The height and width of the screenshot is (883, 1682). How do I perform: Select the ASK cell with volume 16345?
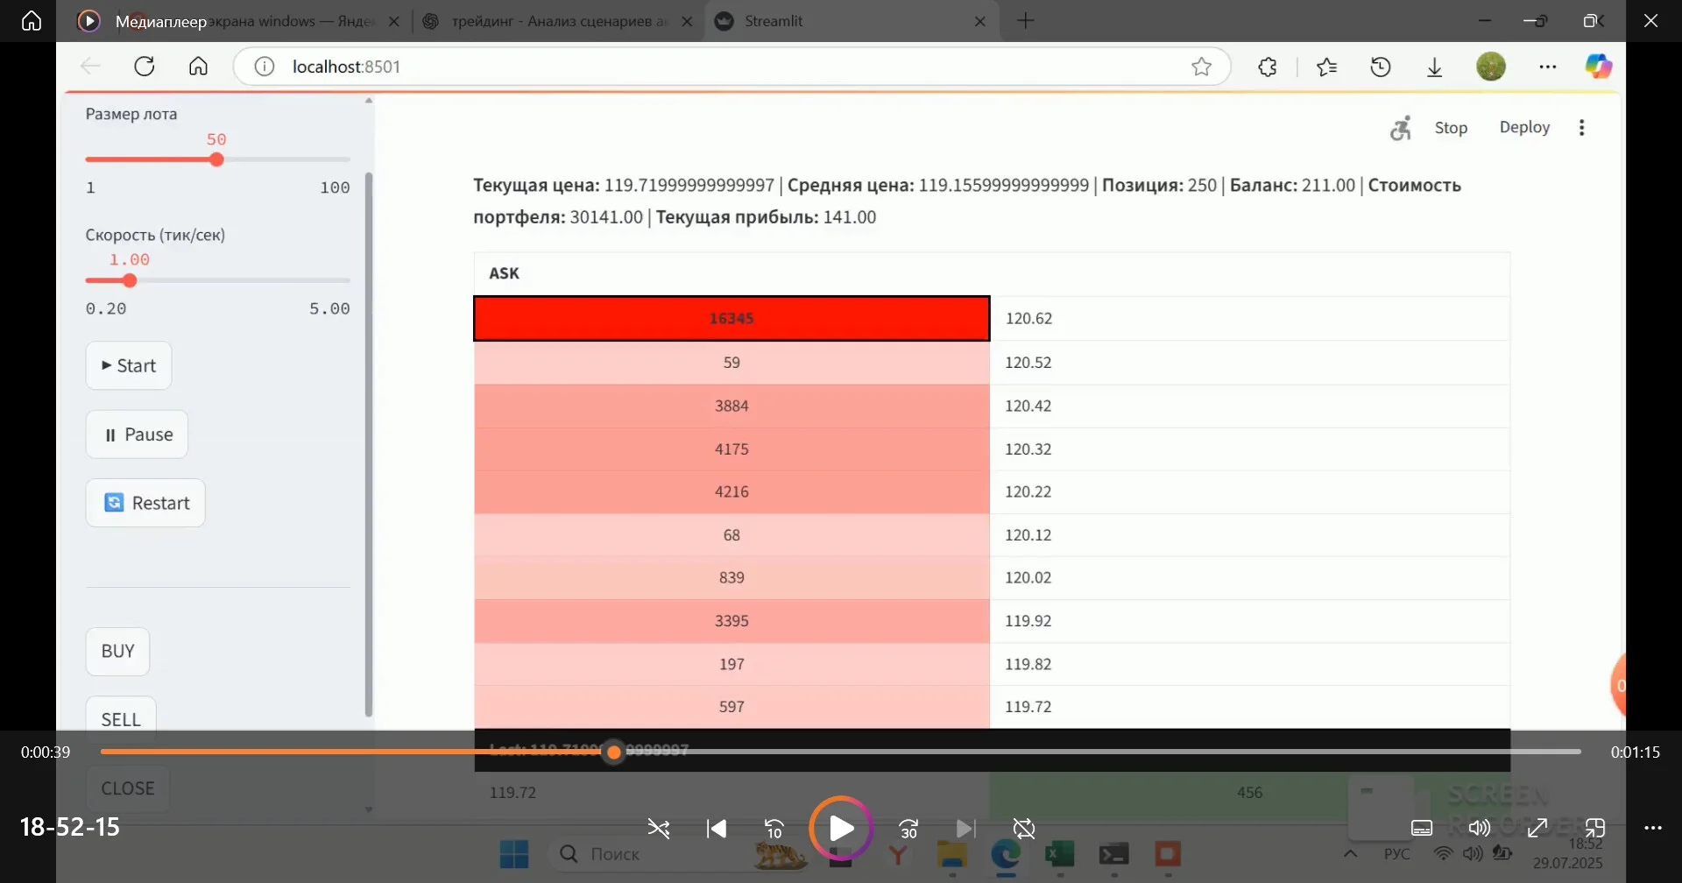click(731, 319)
